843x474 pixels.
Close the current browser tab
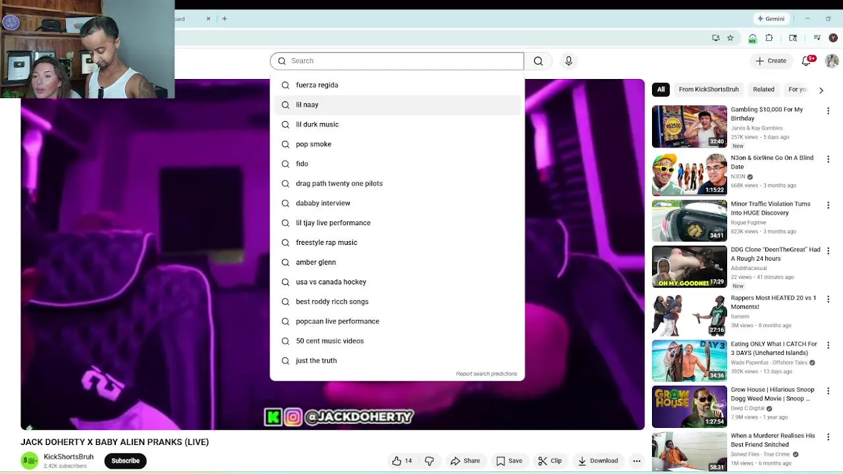point(208,18)
